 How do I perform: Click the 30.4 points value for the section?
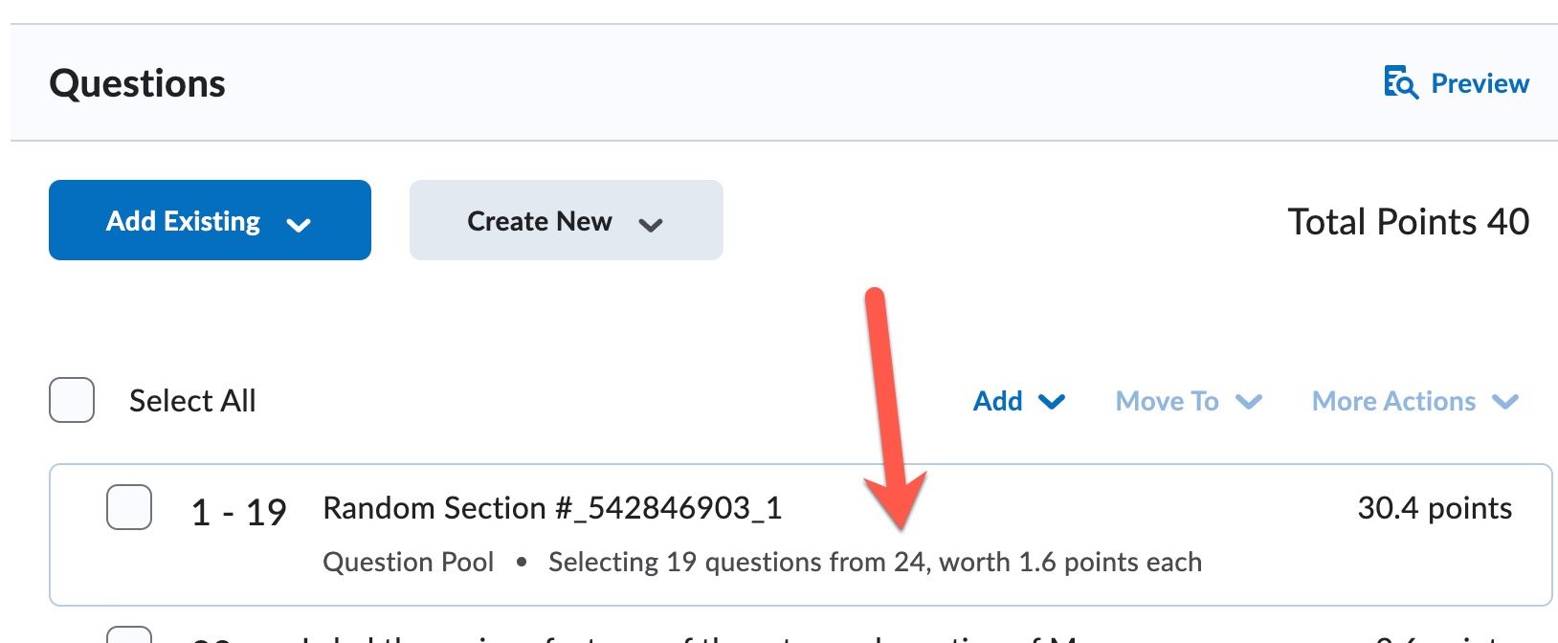coord(1434,508)
